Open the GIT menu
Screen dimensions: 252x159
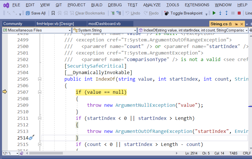[59, 5]
